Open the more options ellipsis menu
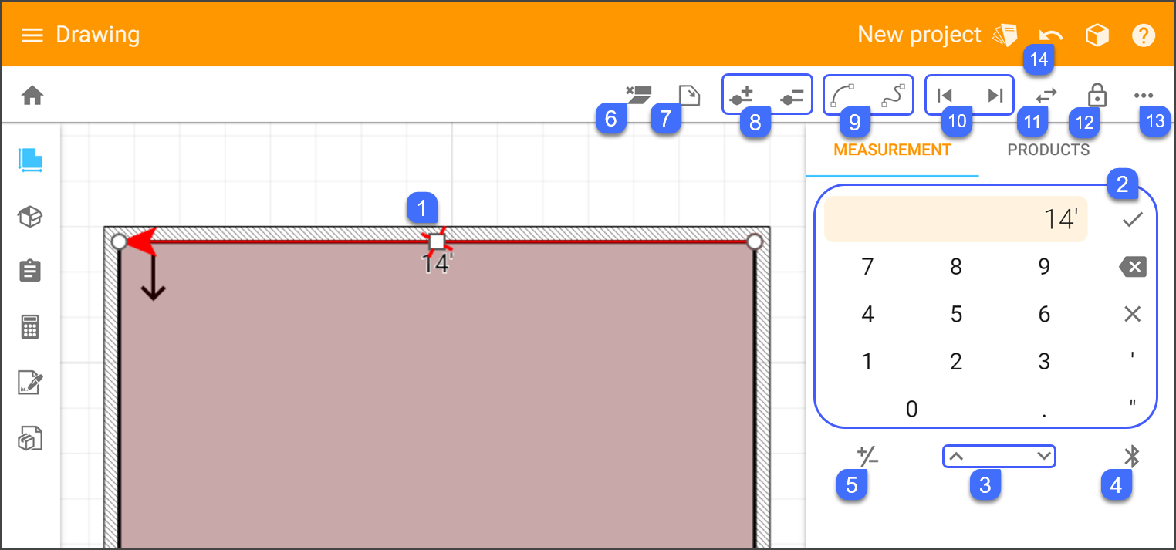The height and width of the screenshot is (550, 1176). click(1144, 96)
